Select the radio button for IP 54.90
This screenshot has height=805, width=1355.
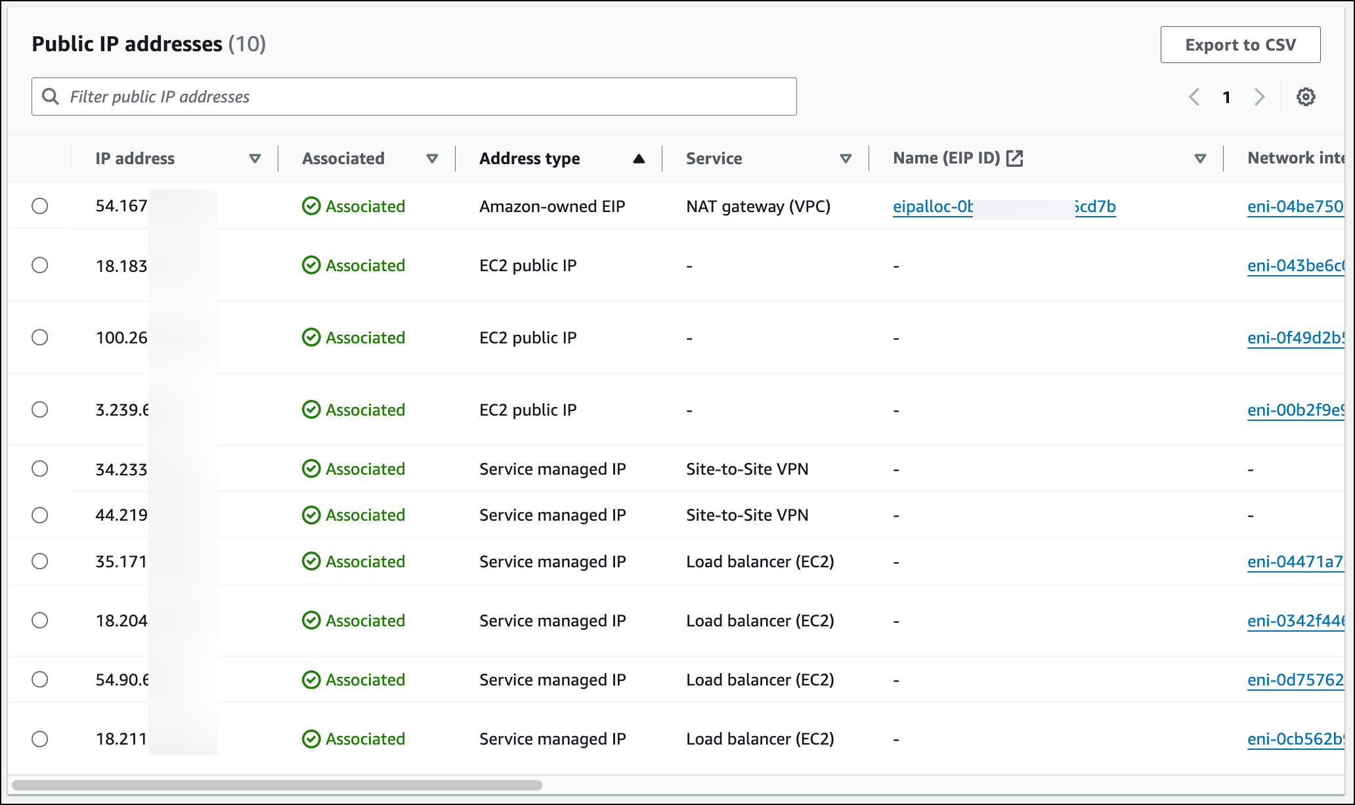coord(40,680)
